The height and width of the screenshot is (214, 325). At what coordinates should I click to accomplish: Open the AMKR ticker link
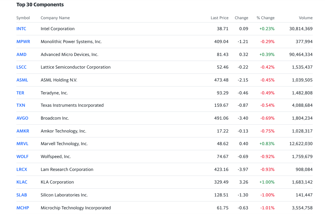(23, 131)
